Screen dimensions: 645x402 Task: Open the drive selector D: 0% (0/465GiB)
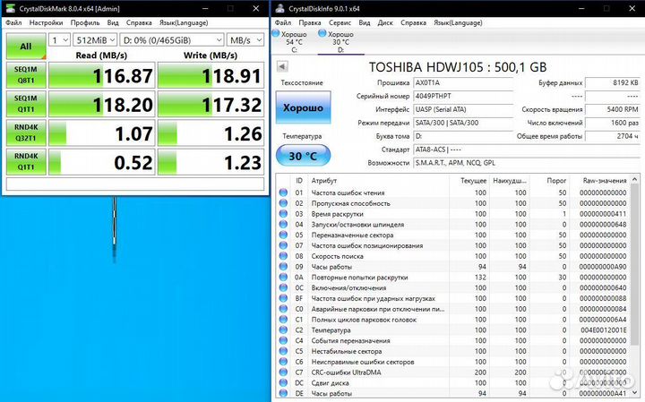coord(172,40)
